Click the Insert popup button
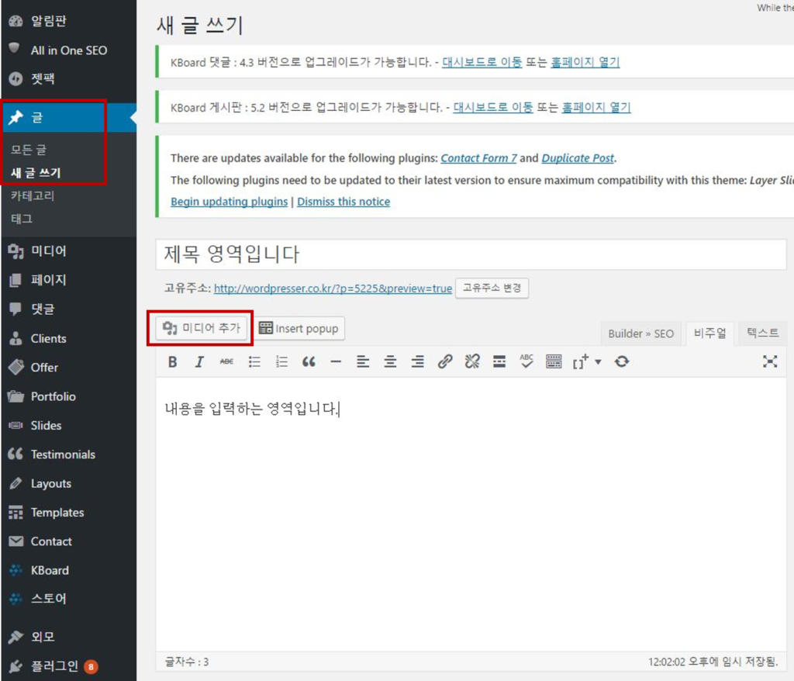Image resolution: width=794 pixels, height=681 pixels. [299, 328]
